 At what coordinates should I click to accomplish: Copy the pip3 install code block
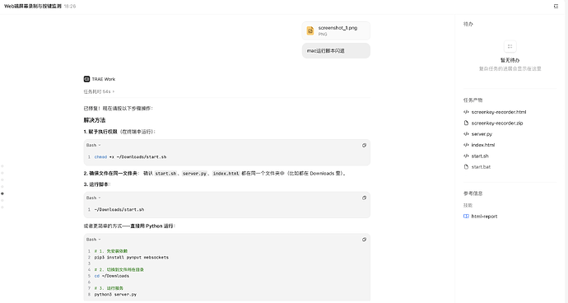364,240
